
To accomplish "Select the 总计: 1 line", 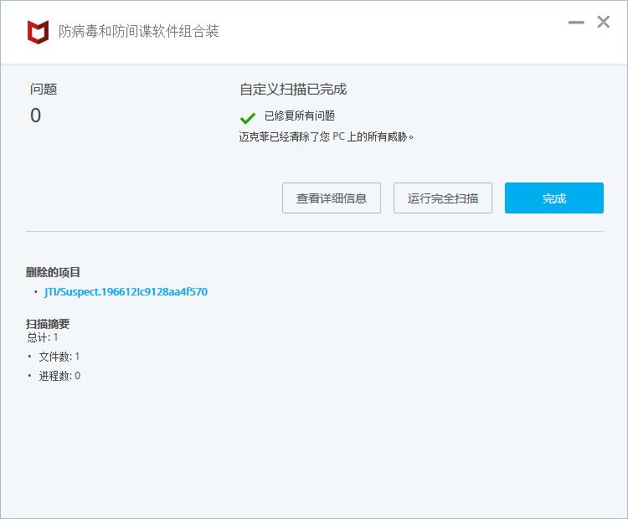I will click(x=43, y=337).
